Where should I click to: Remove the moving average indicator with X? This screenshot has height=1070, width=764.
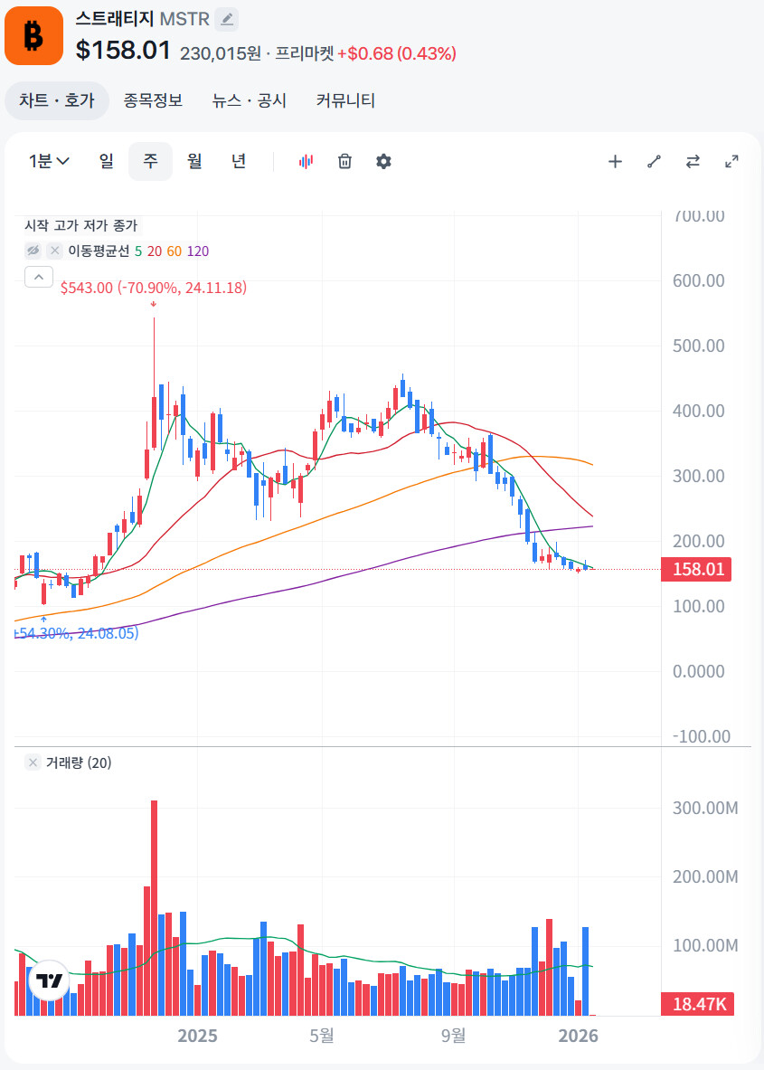pyautogui.click(x=55, y=251)
